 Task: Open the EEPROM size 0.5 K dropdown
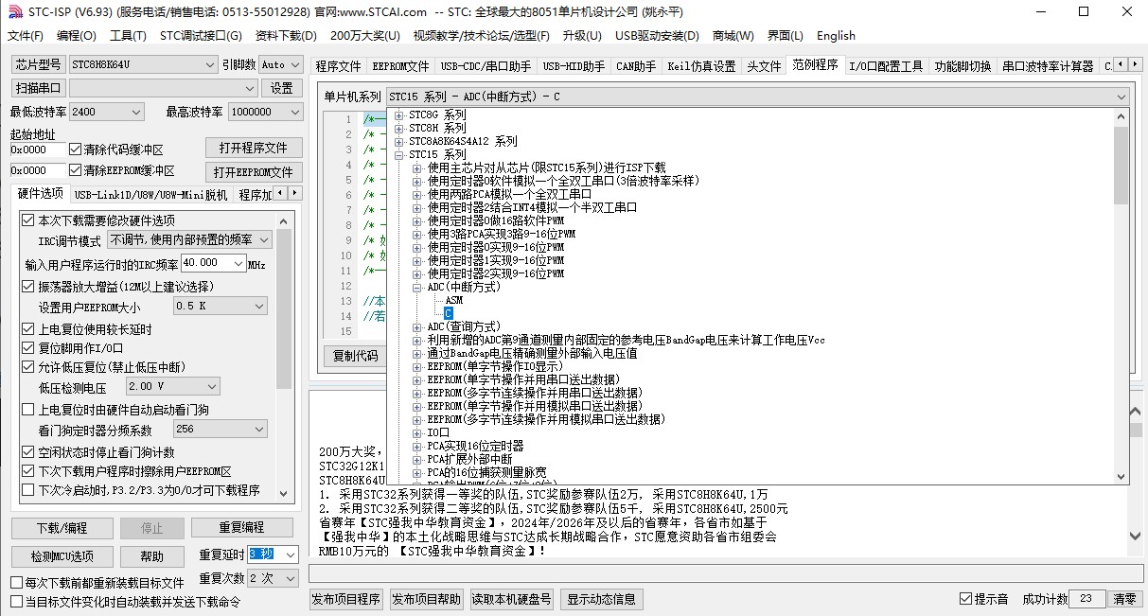221,307
